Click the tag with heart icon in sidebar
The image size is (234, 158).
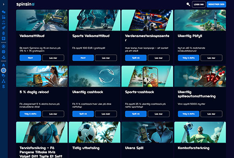pos(3,76)
